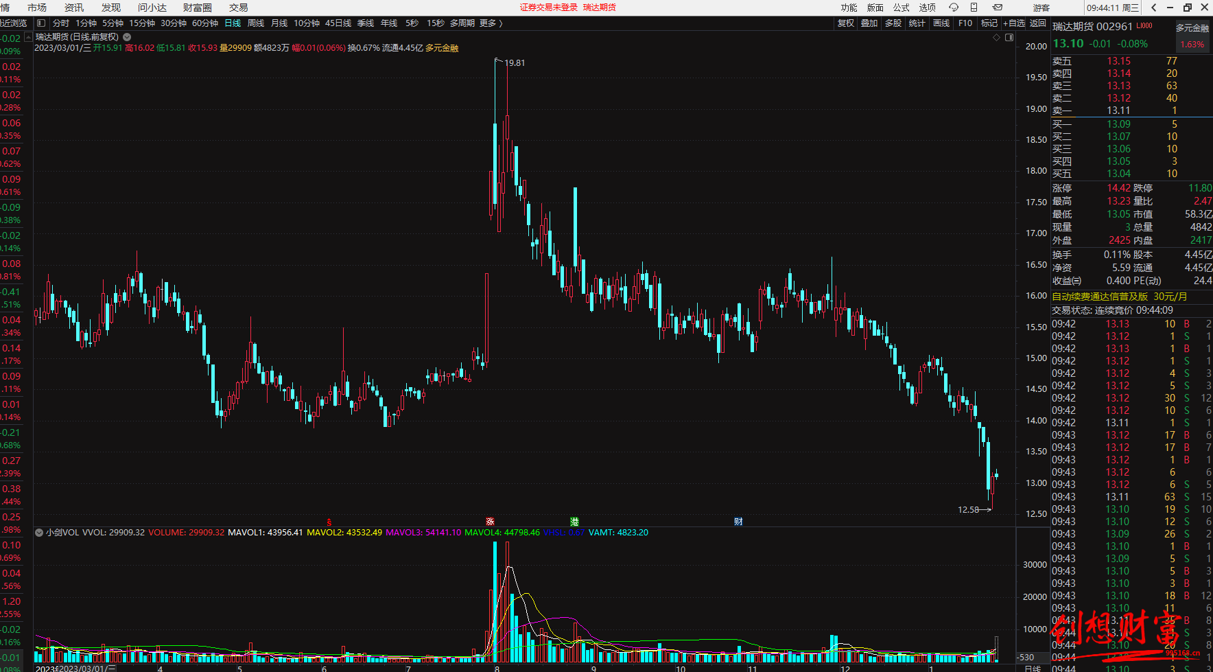Open the 选项 menu
This screenshot has height=672, width=1213.
[928, 8]
